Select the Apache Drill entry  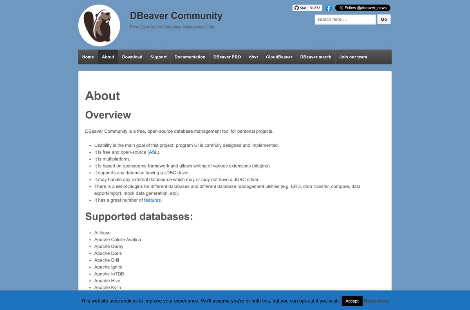pyautogui.click(x=107, y=260)
